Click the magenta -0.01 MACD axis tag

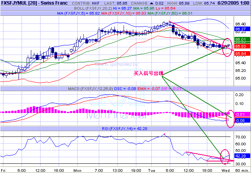pyautogui.click(x=242, y=114)
